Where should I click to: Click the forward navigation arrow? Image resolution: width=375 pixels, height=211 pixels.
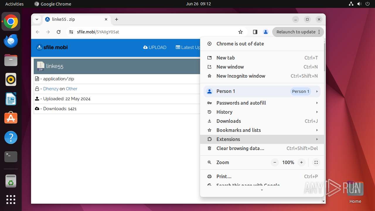(48, 32)
